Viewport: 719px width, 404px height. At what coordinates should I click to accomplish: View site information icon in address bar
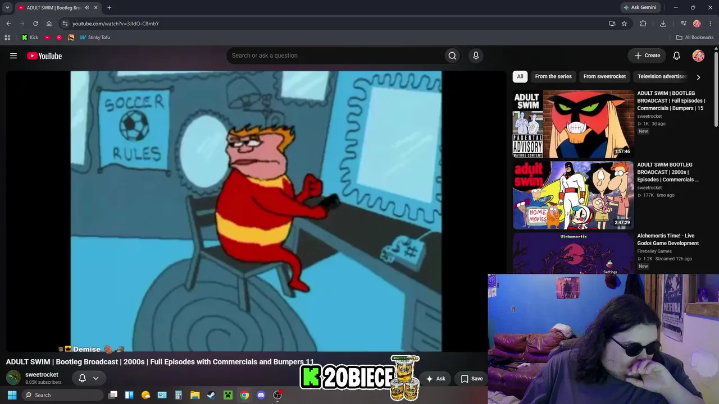click(65, 24)
